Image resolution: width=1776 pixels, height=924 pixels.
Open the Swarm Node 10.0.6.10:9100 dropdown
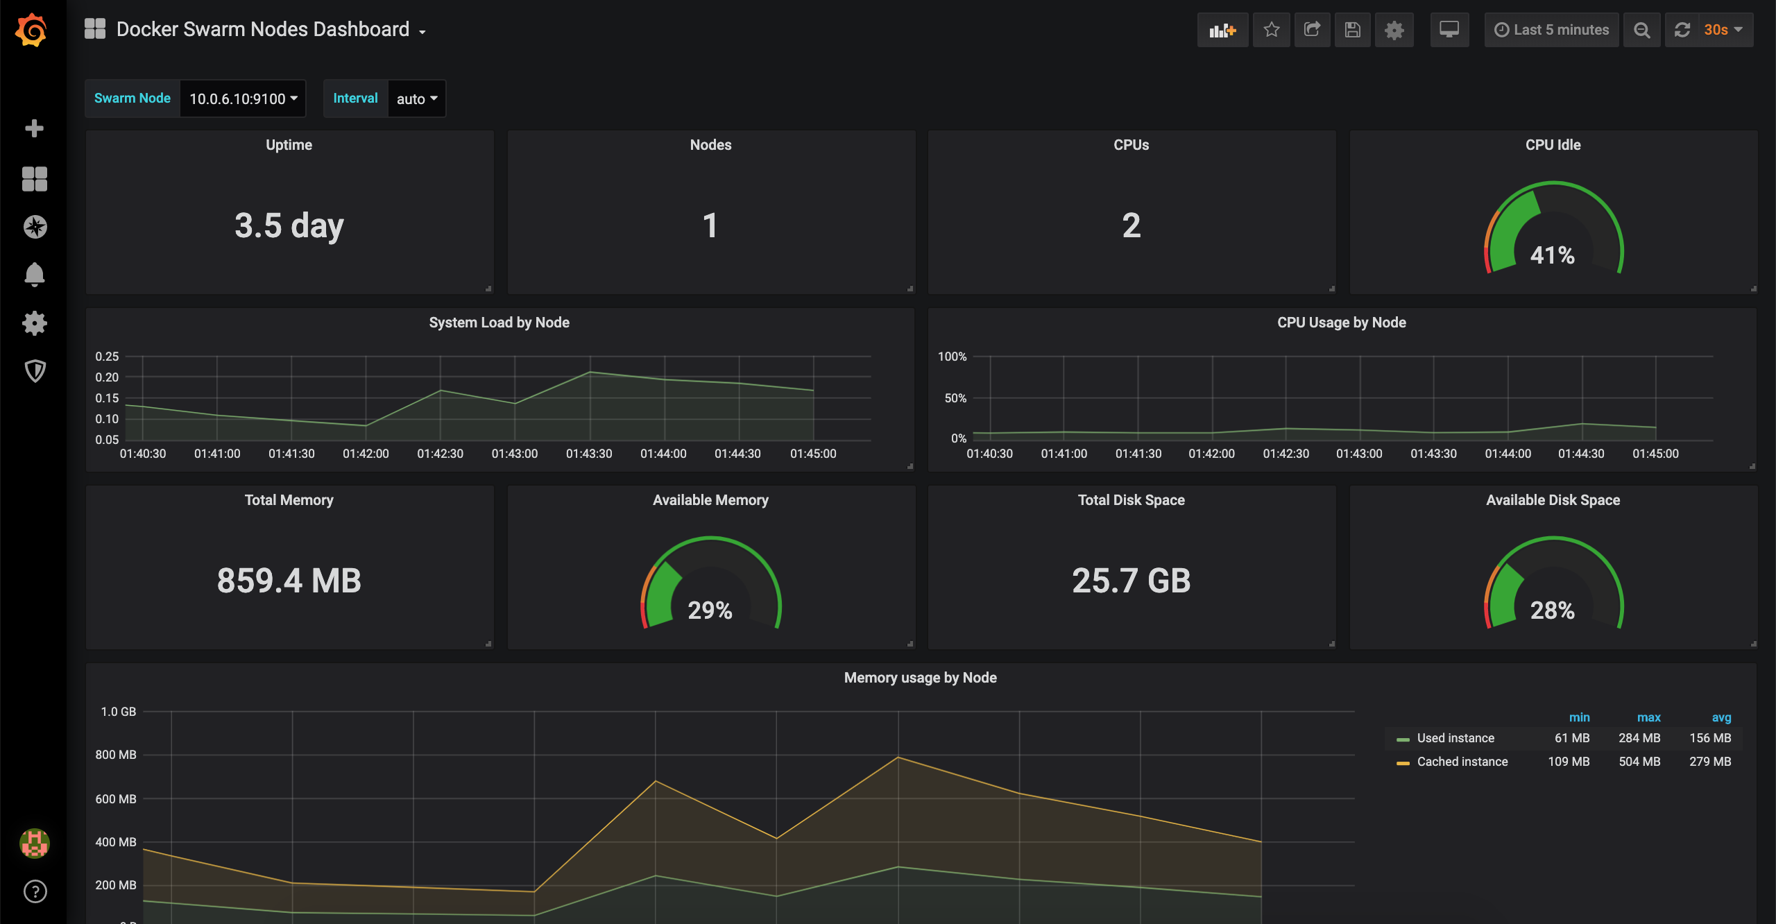(243, 99)
